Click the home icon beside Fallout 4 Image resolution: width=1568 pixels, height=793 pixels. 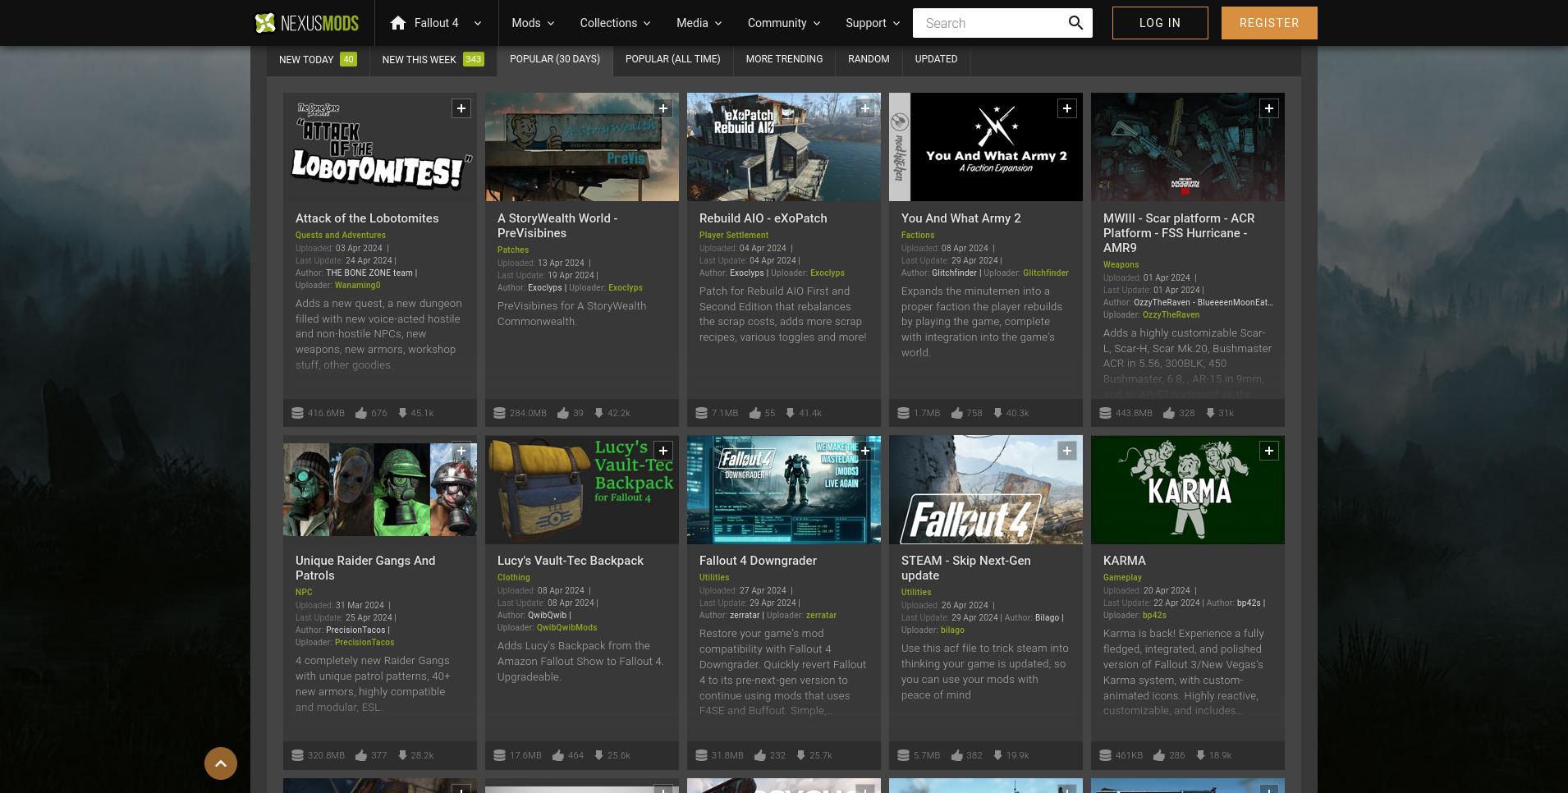click(x=398, y=23)
